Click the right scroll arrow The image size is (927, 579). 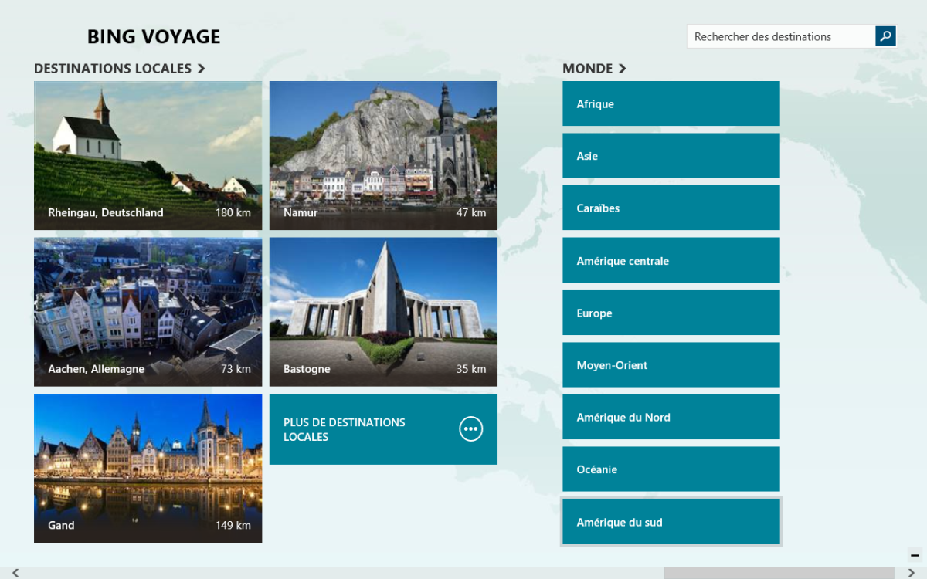[x=912, y=573]
